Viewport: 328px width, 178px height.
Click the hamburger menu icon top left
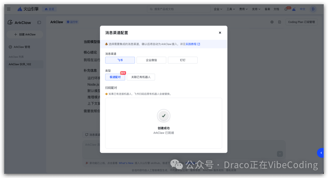point(9,9)
